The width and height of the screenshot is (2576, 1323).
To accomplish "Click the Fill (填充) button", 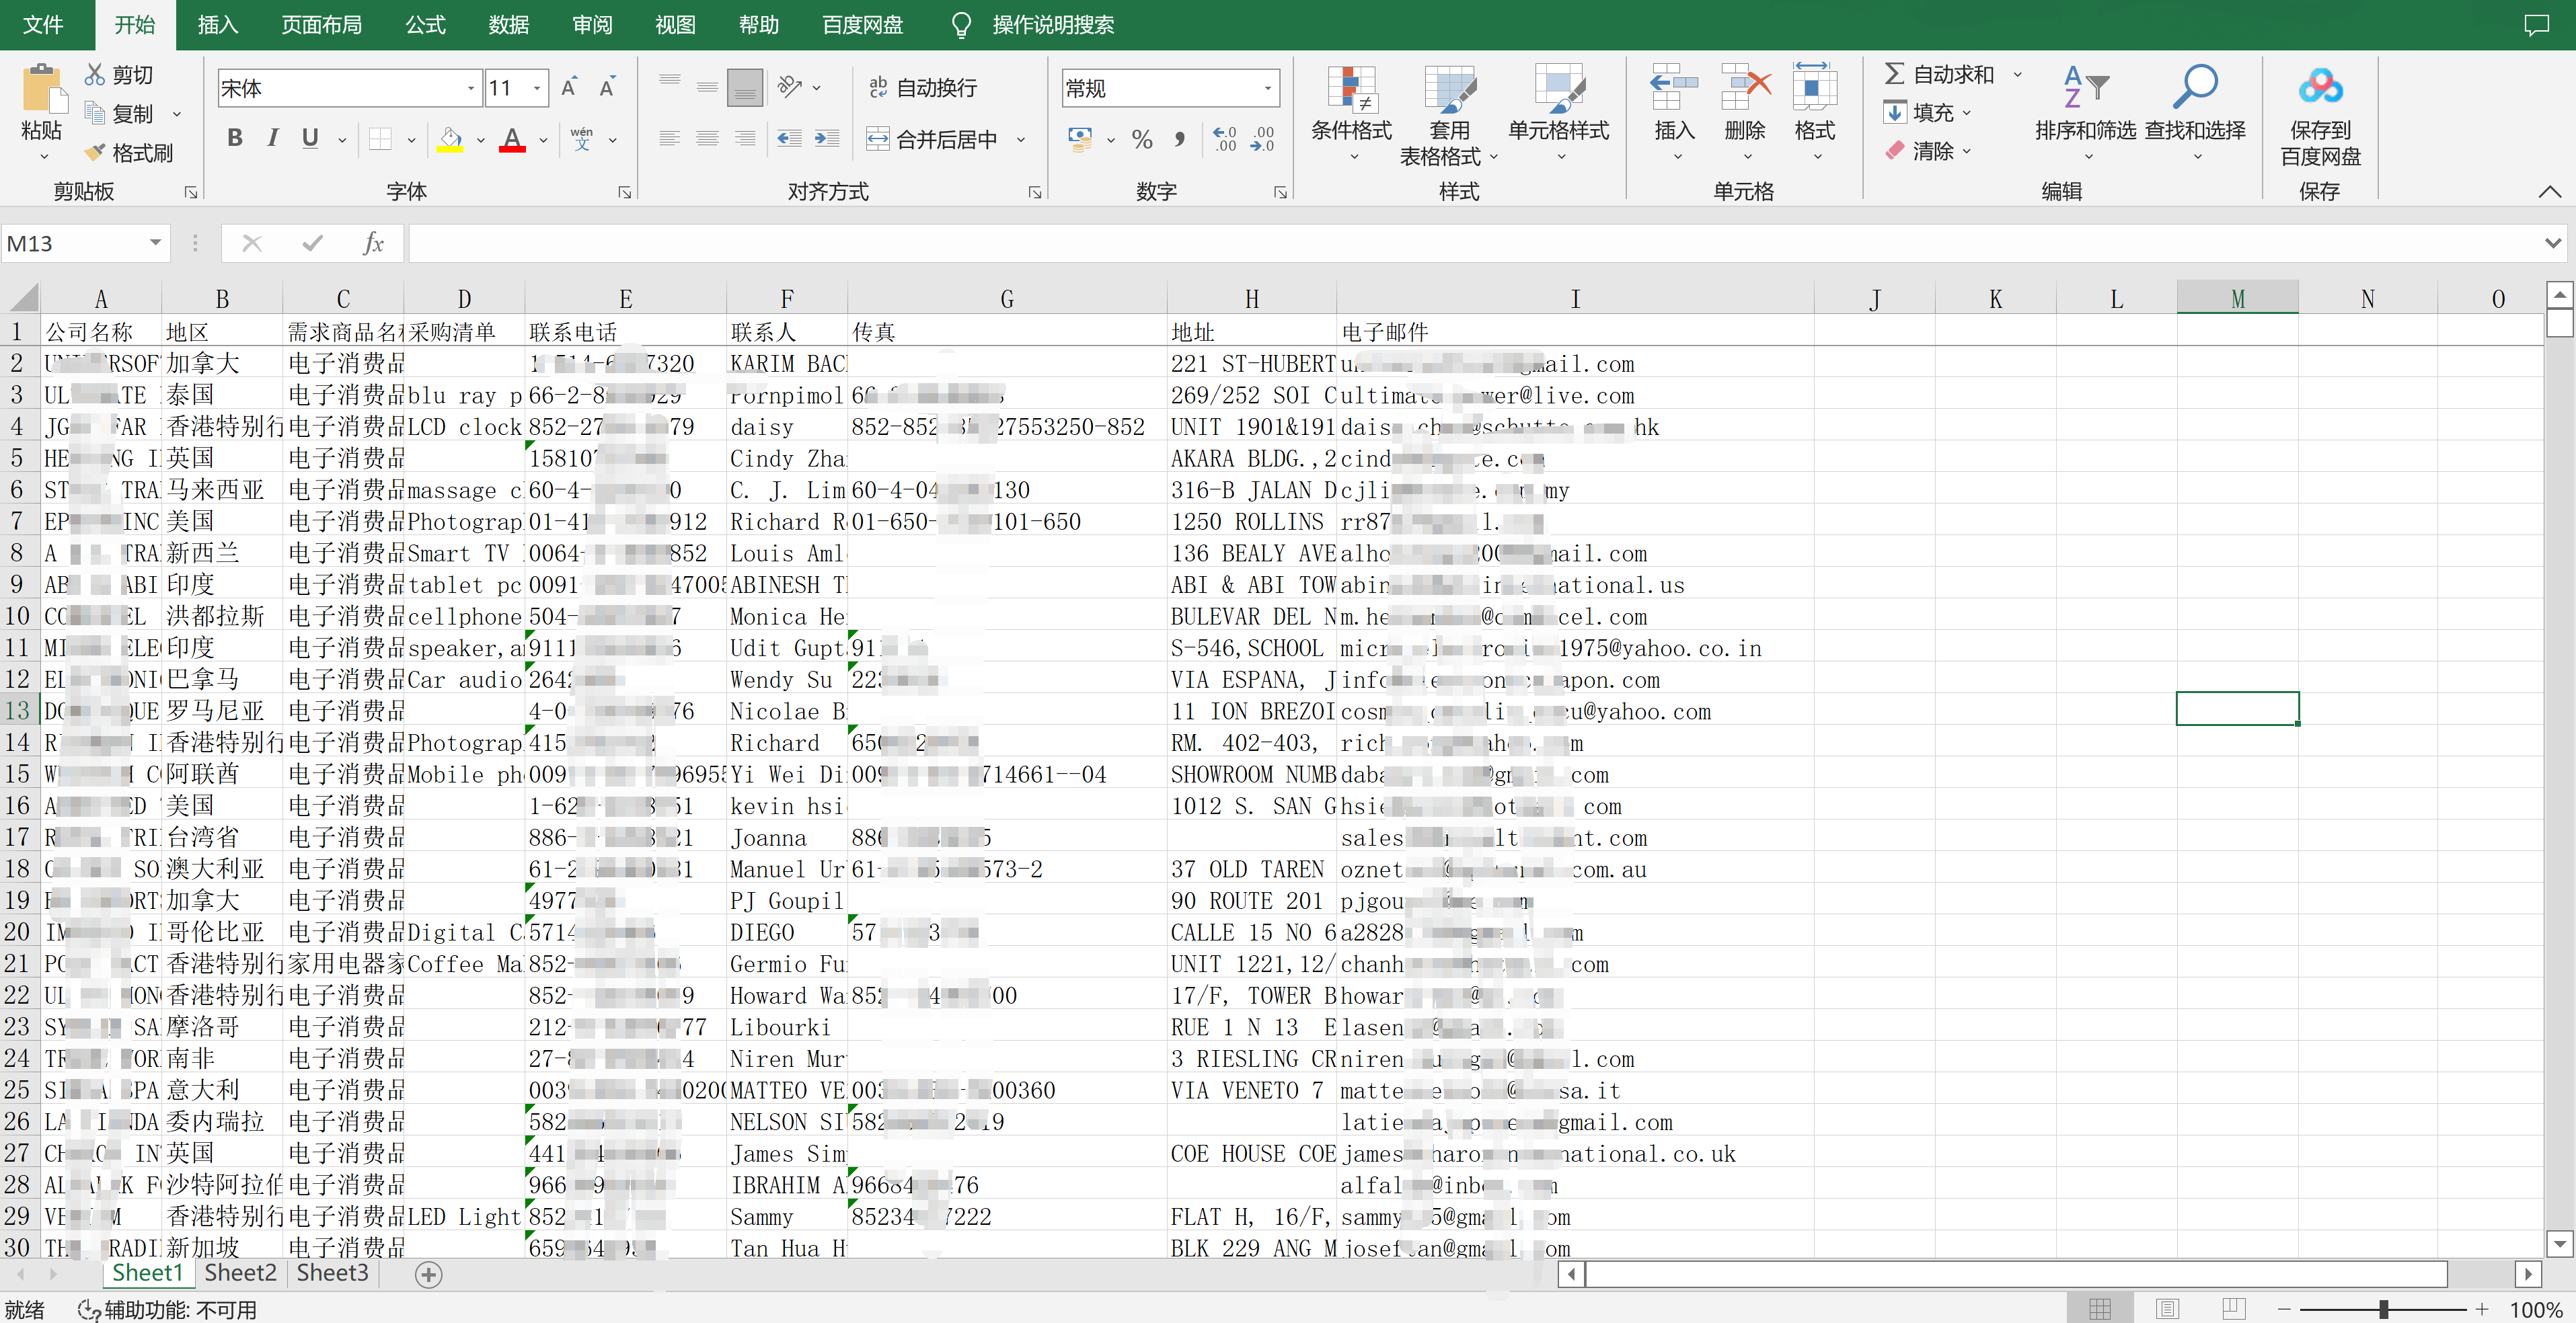I will (1920, 112).
